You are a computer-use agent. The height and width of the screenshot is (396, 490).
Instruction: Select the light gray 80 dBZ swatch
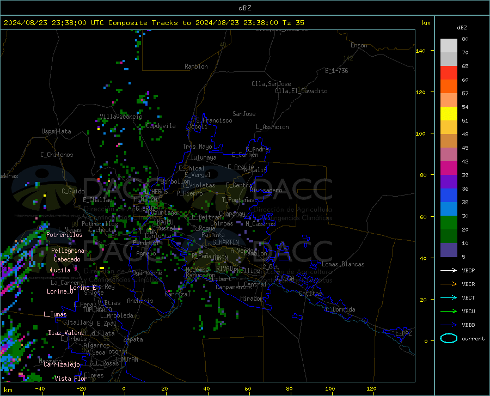pos(449,46)
